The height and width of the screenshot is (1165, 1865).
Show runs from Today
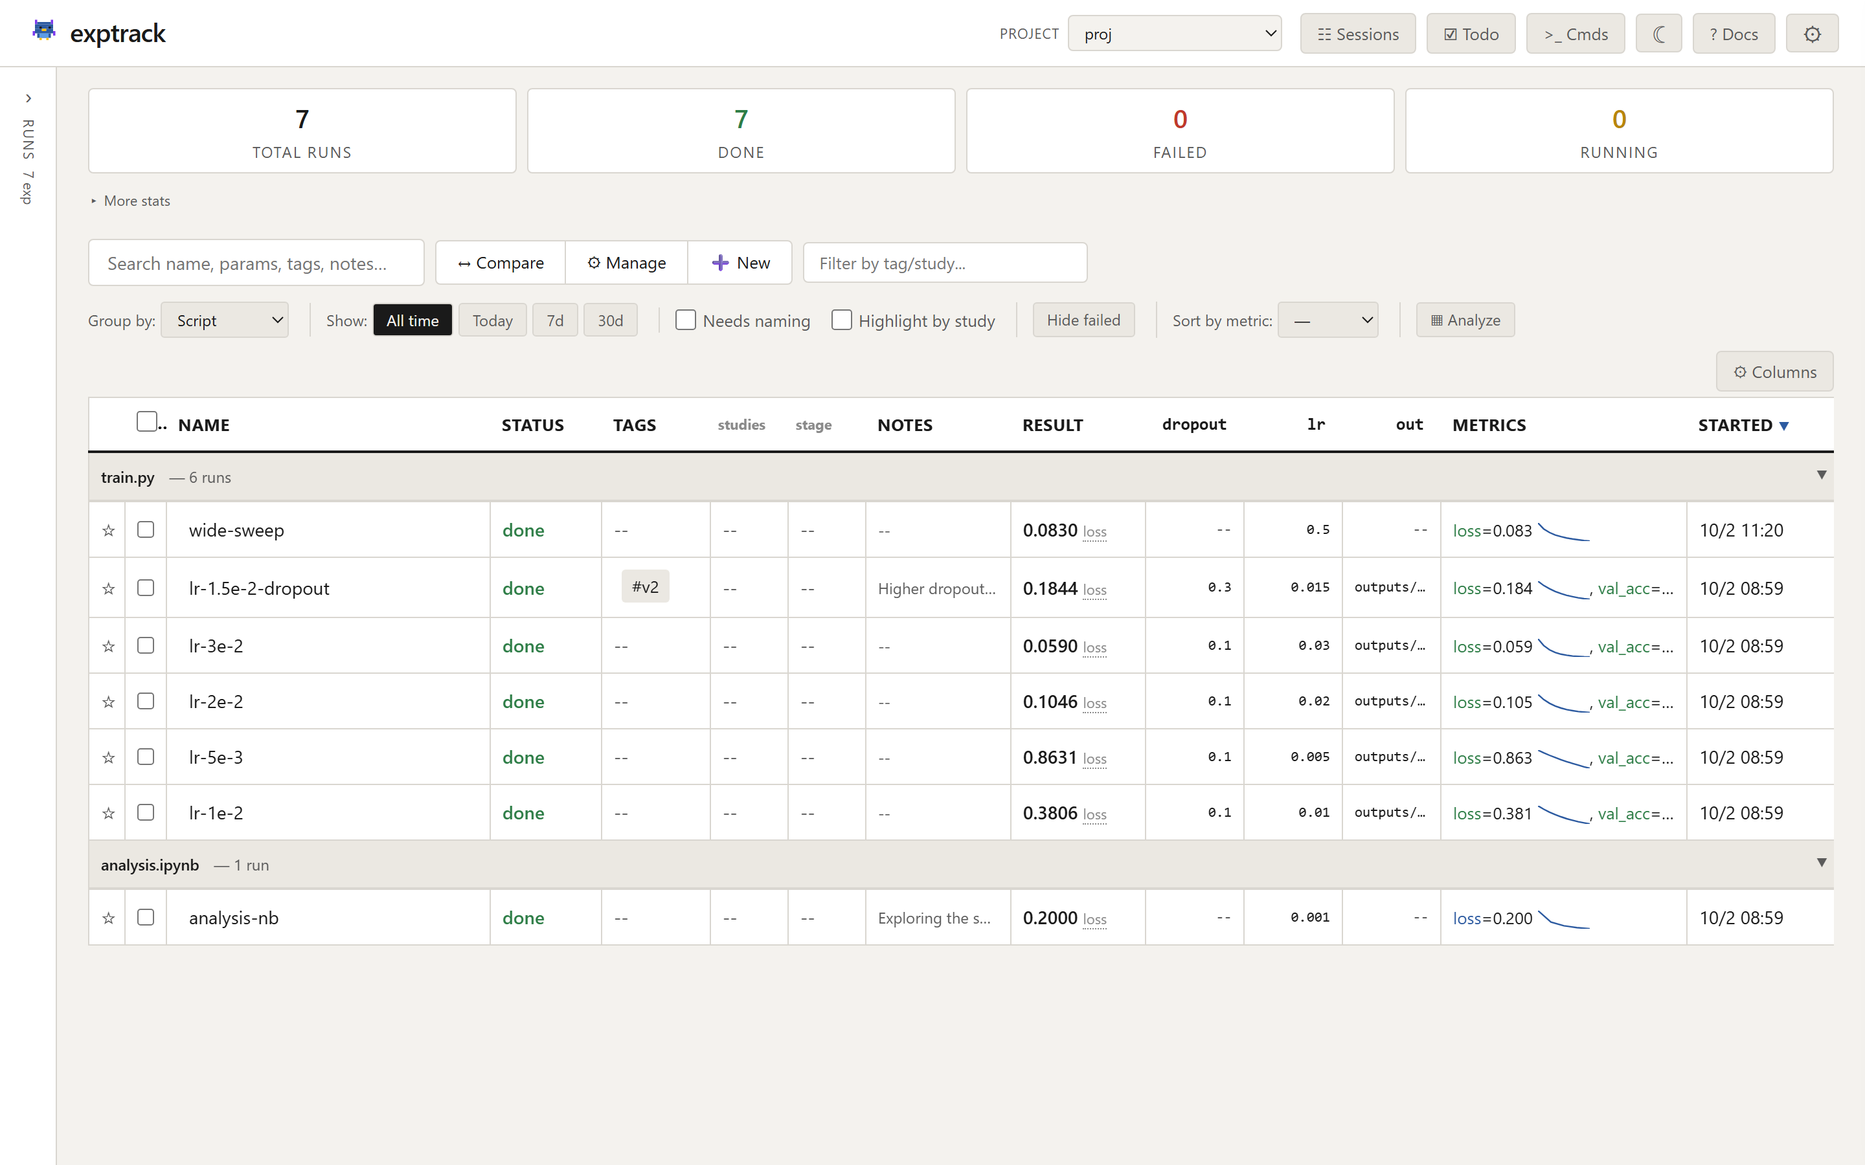[x=492, y=320]
